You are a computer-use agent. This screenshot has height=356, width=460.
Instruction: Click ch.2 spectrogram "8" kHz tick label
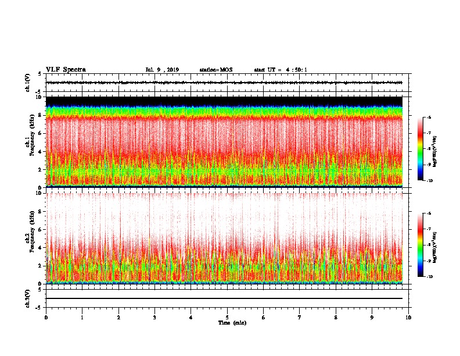point(40,212)
